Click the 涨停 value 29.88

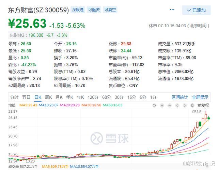pyautogui.click(x=126, y=44)
